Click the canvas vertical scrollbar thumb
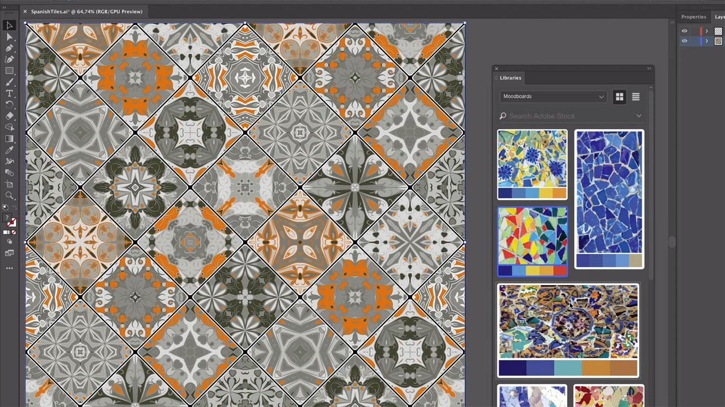Screen dimensions: 725x407 coord(672,242)
